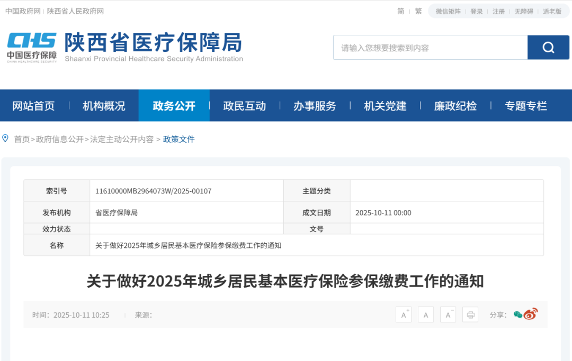Viewport: 572px width, 361px height.
Task: Share article via Weibo icon
Action: 531,314
